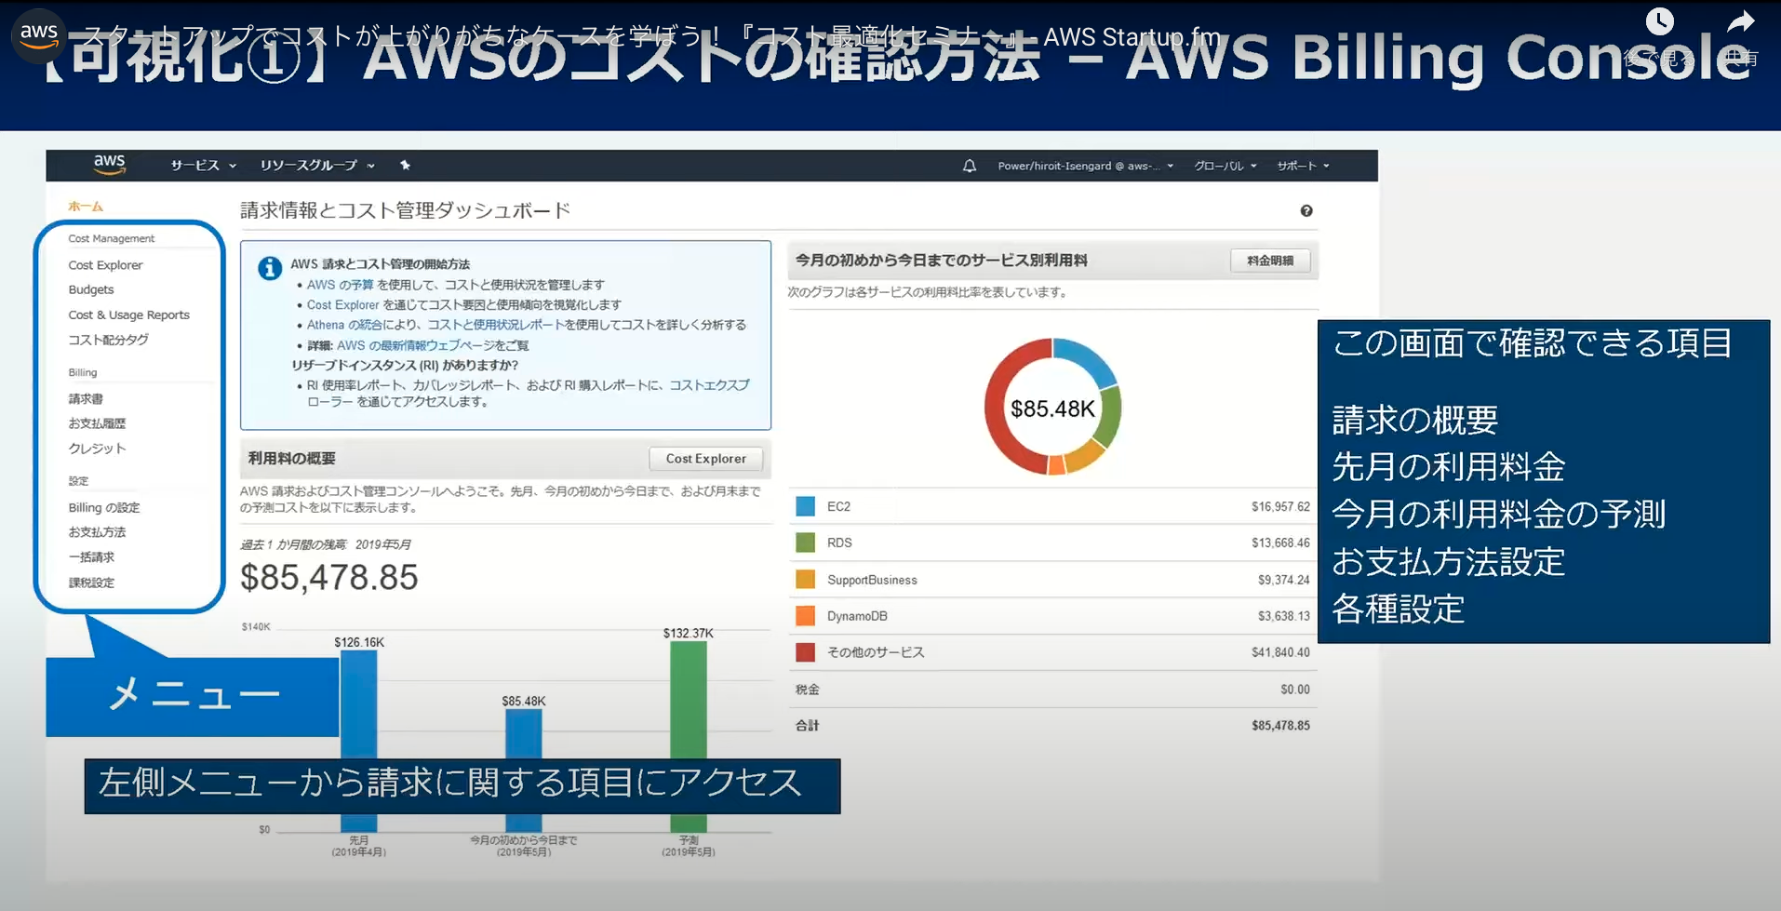Viewport: 1781px width, 911px height.
Task: Click the SupportBusiness service name
Action: click(x=872, y=580)
